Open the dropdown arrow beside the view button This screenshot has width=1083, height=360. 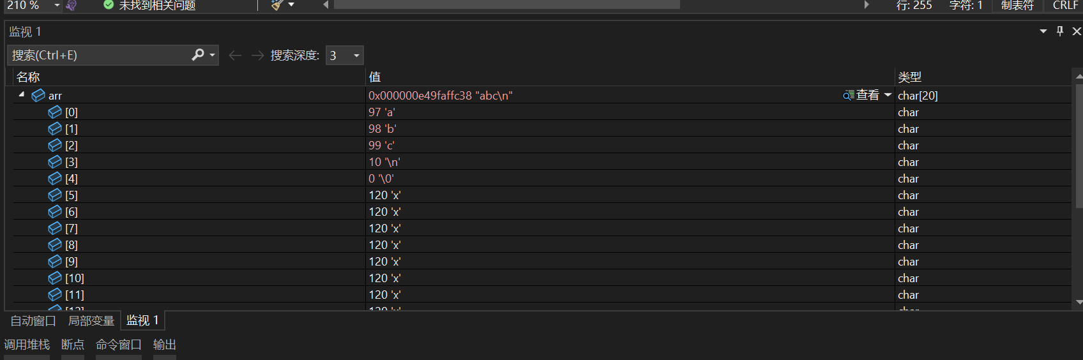(x=888, y=95)
